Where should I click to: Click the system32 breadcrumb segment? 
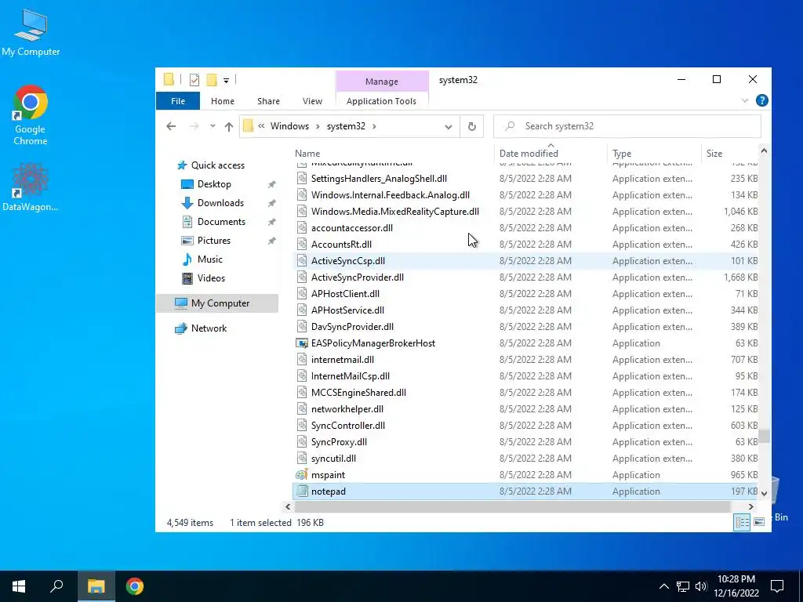tap(346, 126)
